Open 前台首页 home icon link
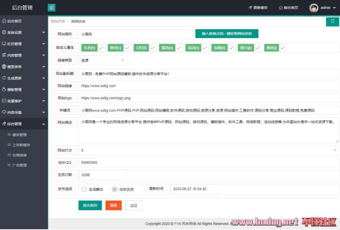This screenshot has height=230, width=340. coord(281,8)
